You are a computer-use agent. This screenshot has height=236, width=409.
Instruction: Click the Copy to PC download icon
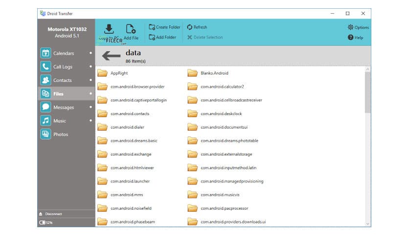(109, 29)
